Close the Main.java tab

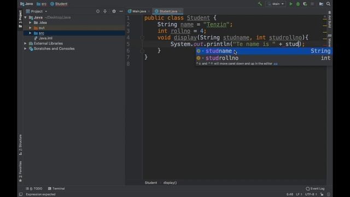click(149, 11)
